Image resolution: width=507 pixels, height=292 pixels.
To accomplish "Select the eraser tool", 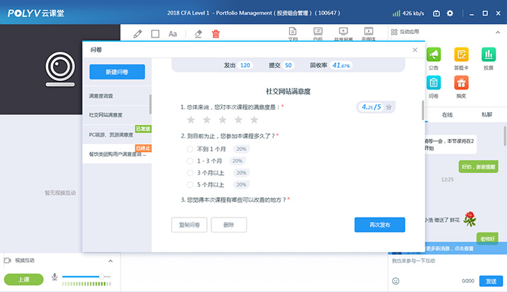I will tap(199, 33).
